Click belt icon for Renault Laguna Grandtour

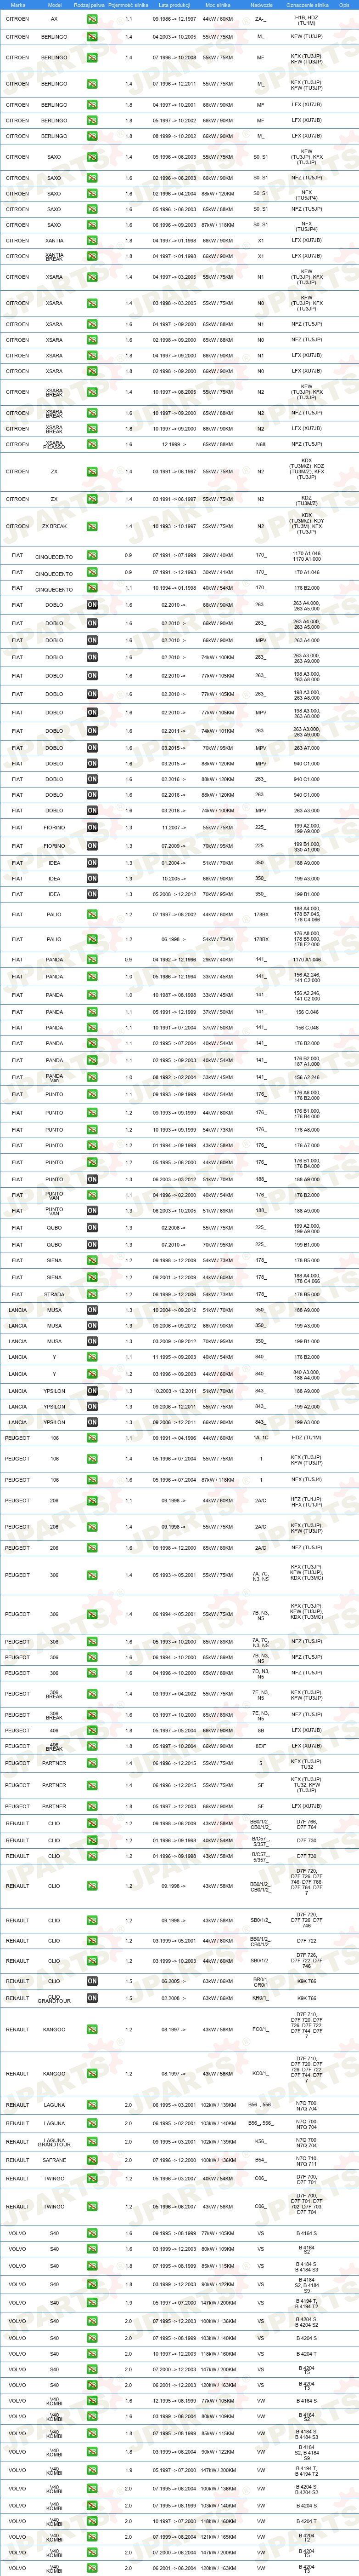point(92,2142)
